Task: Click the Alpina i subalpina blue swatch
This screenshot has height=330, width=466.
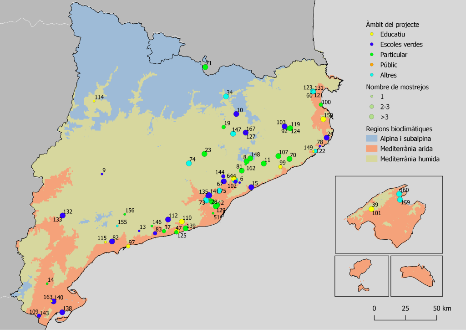Action: click(372, 138)
